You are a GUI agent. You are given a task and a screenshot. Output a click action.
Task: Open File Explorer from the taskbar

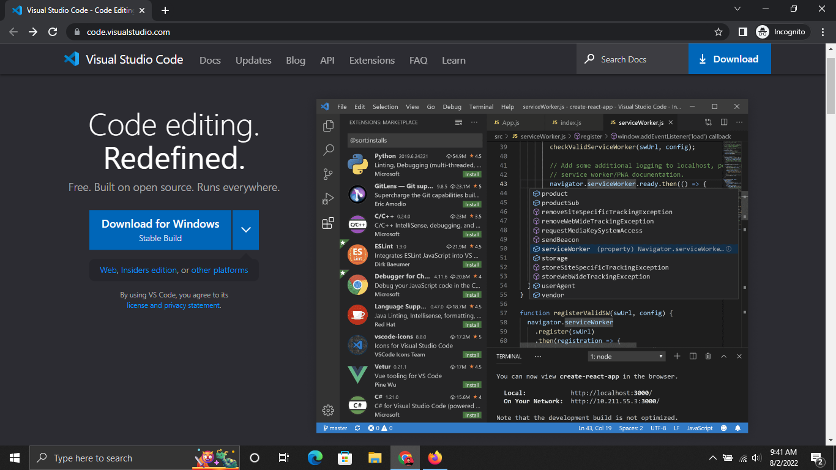tap(375, 458)
